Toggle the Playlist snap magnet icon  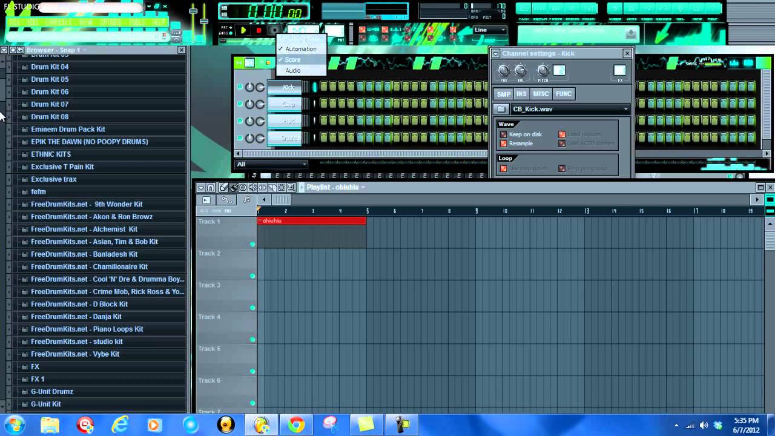[211, 188]
